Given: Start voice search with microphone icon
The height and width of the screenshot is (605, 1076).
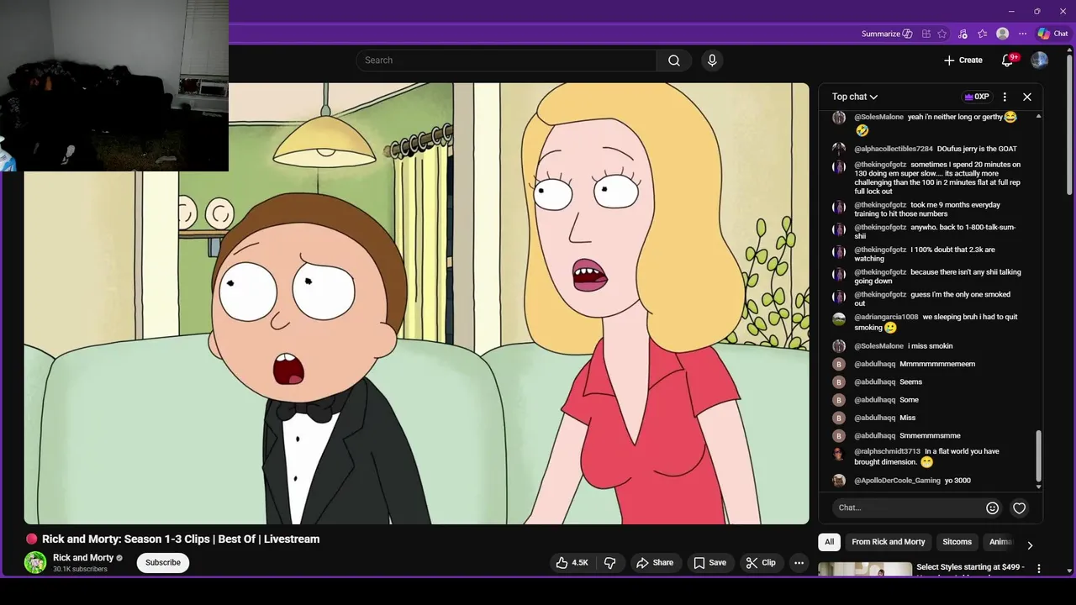Looking at the screenshot, I should 712,60.
